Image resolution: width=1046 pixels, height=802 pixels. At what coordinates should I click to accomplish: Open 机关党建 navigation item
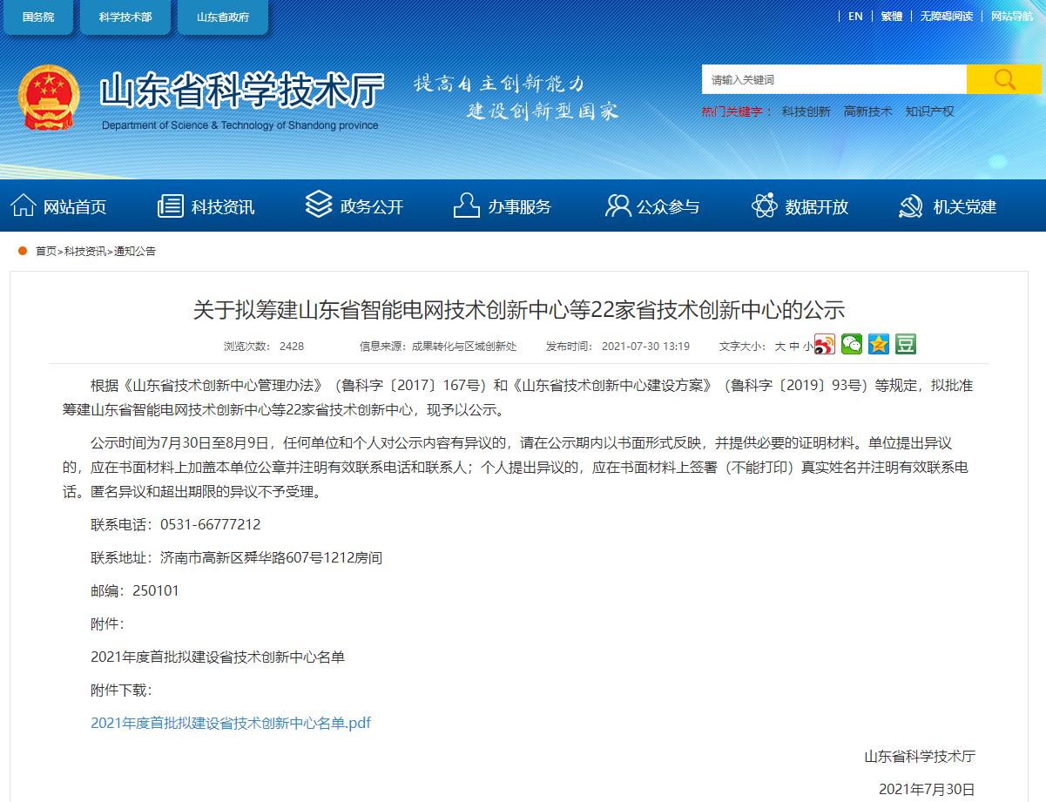tap(948, 206)
